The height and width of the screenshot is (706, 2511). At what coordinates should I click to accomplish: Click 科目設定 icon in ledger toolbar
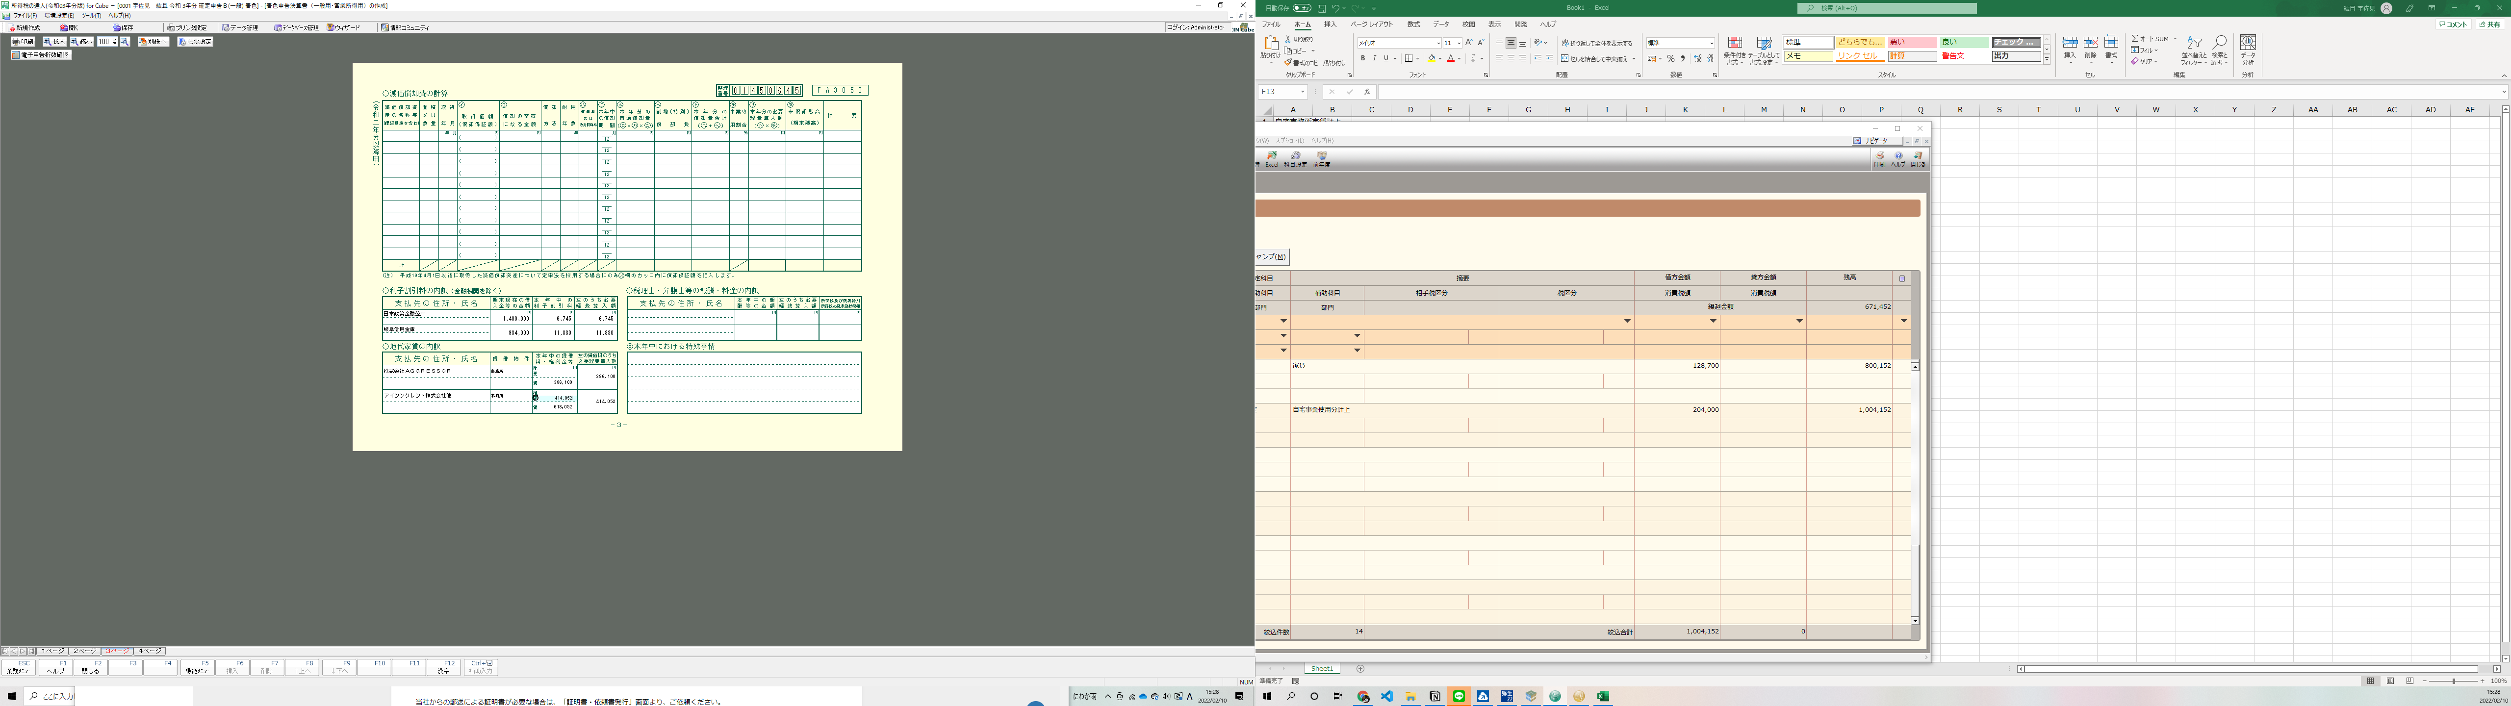(1295, 159)
